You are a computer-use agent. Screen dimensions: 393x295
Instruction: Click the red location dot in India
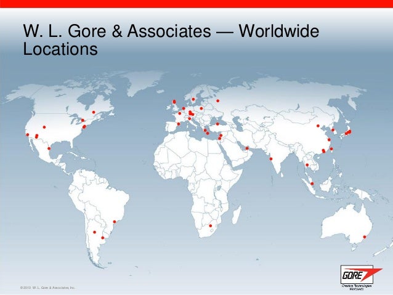(x=271, y=159)
